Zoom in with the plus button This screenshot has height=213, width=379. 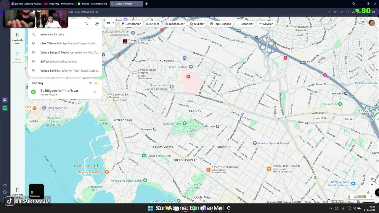coord(372,185)
